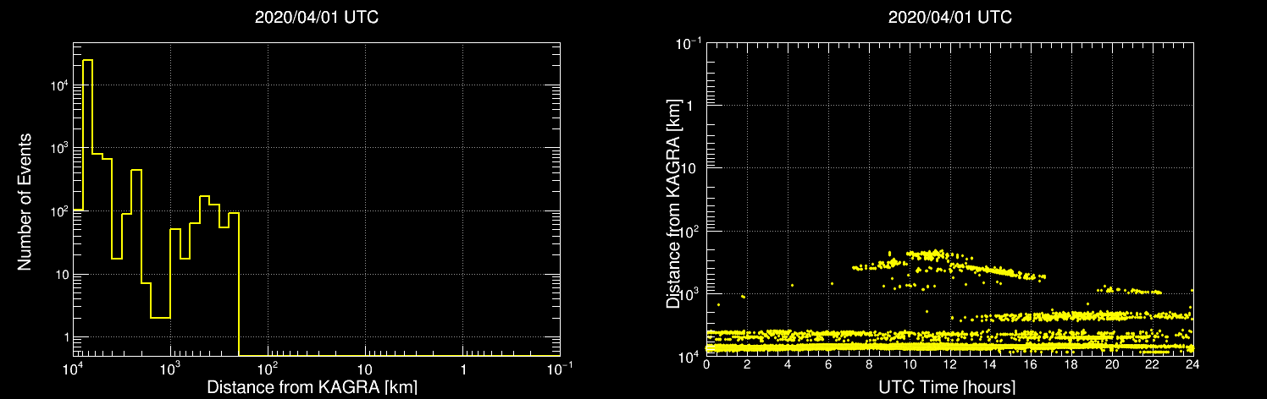Select the Number of Events axis label

pyautogui.click(x=25, y=201)
